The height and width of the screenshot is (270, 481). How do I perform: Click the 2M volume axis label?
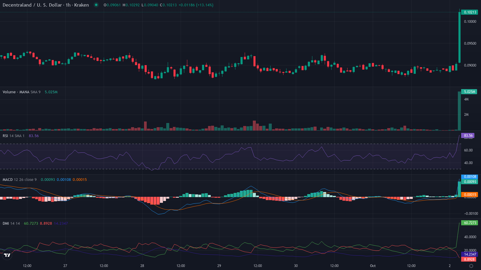[466, 114]
